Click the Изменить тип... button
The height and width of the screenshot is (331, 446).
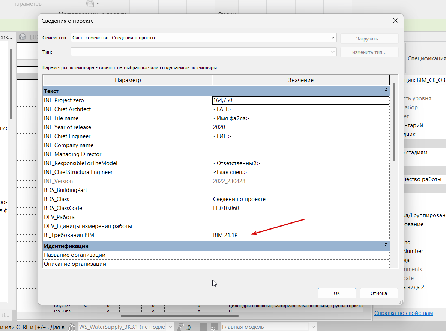pyautogui.click(x=369, y=52)
